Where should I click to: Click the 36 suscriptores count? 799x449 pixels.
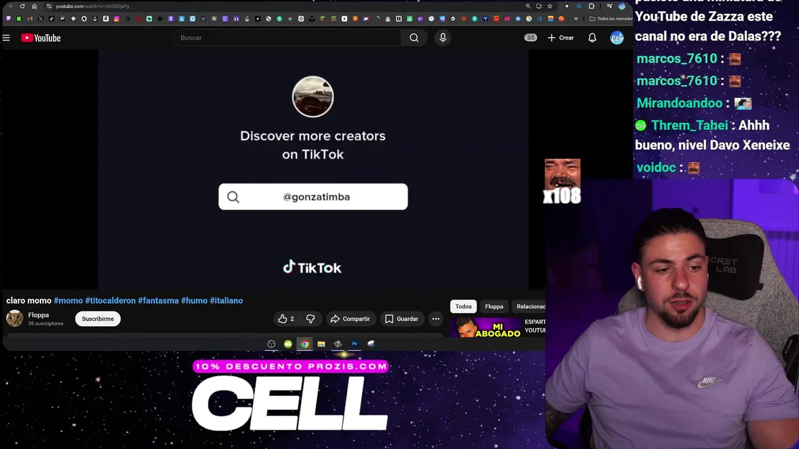46,324
